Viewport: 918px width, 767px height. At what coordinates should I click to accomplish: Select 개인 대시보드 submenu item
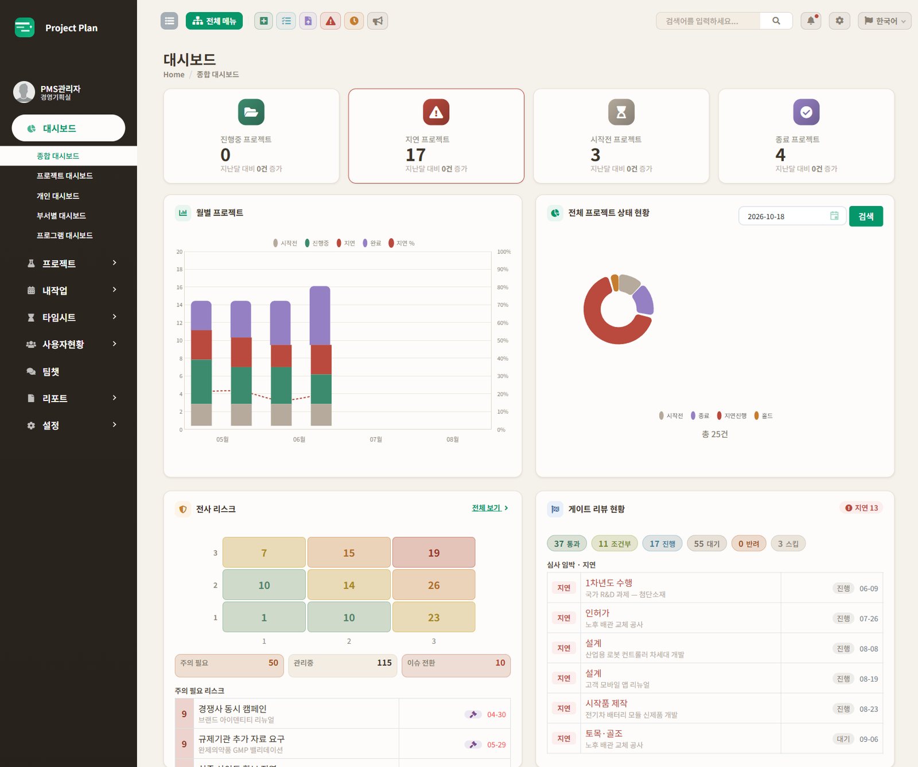[58, 196]
